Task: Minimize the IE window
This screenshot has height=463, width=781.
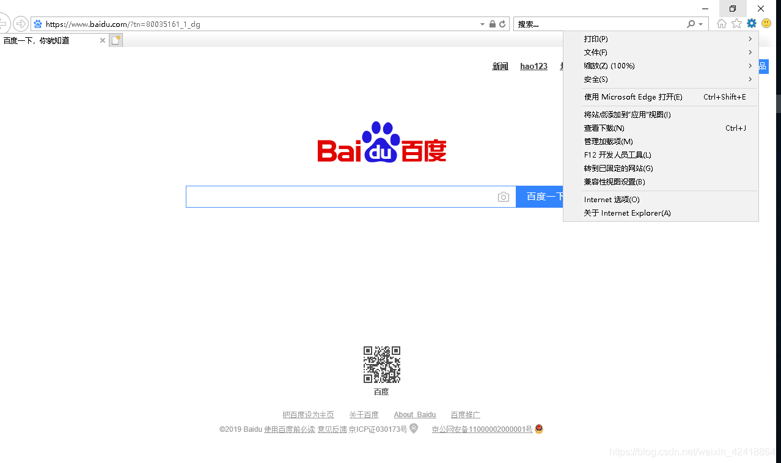Action: pyautogui.click(x=706, y=9)
